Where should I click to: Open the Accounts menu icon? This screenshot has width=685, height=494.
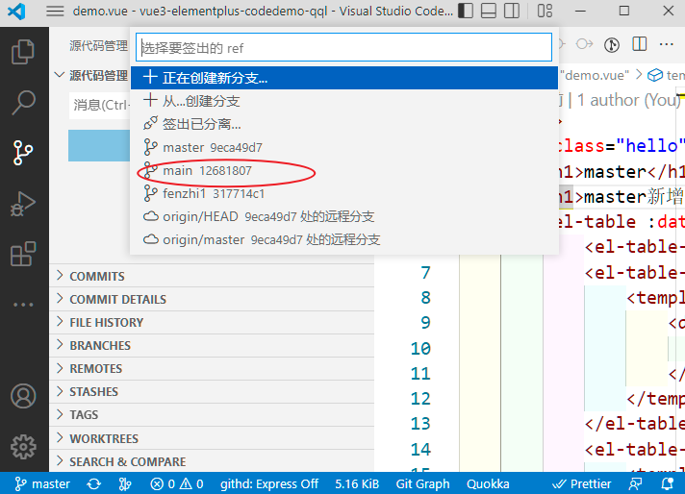click(23, 396)
